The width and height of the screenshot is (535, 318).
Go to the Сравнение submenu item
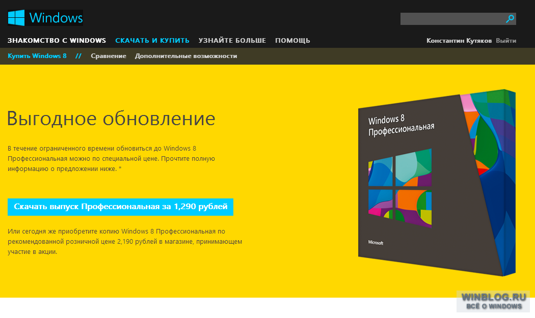109,56
